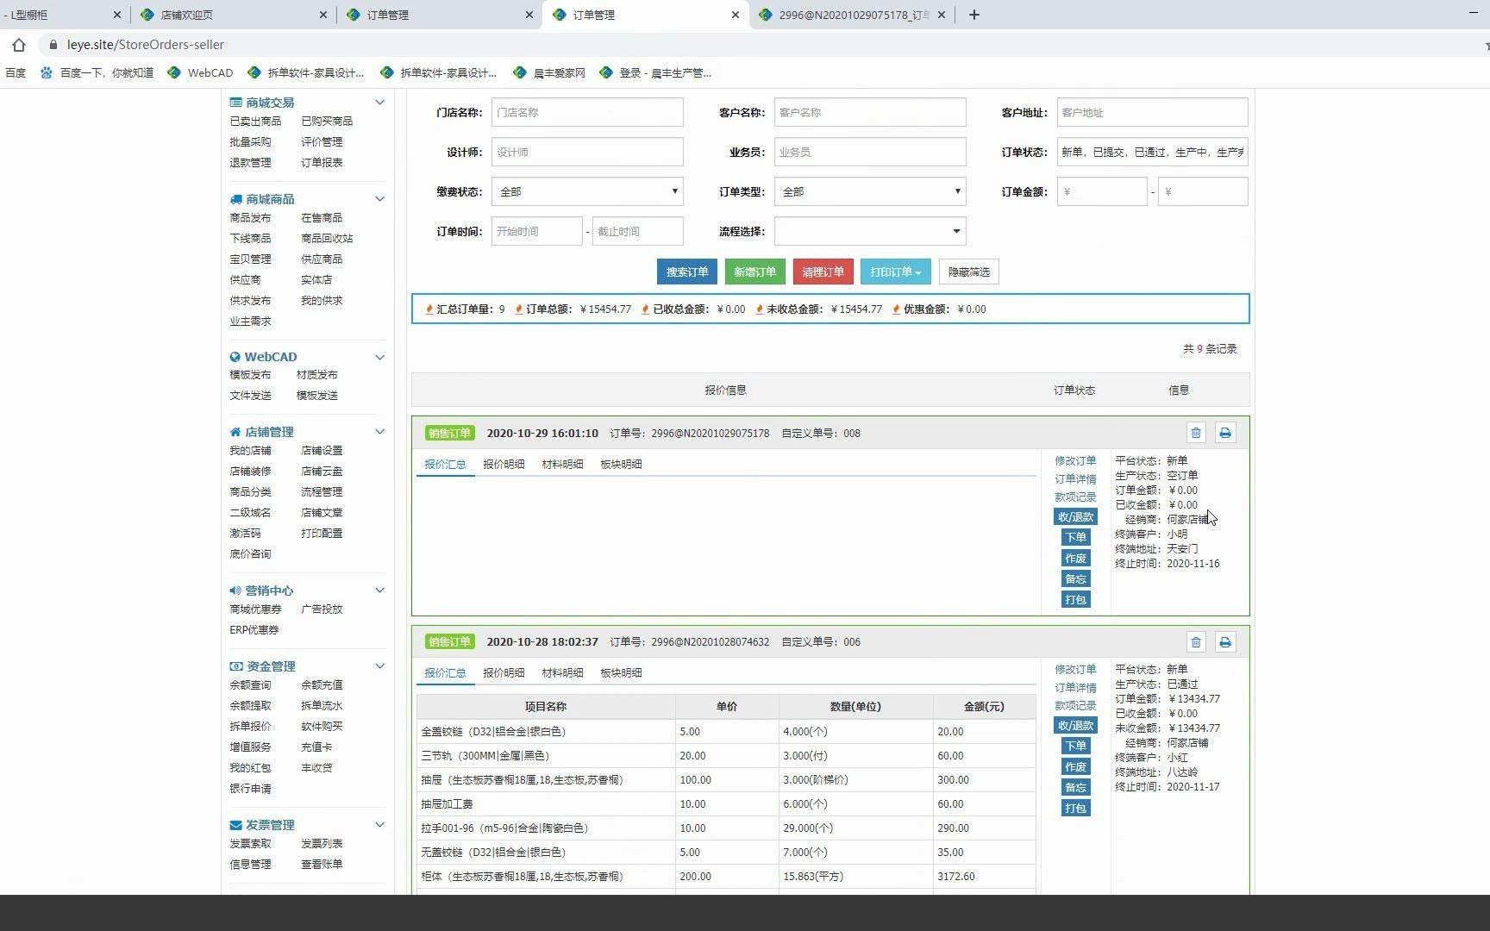
Task: Click the 资金管理 money icon
Action: tap(236, 666)
